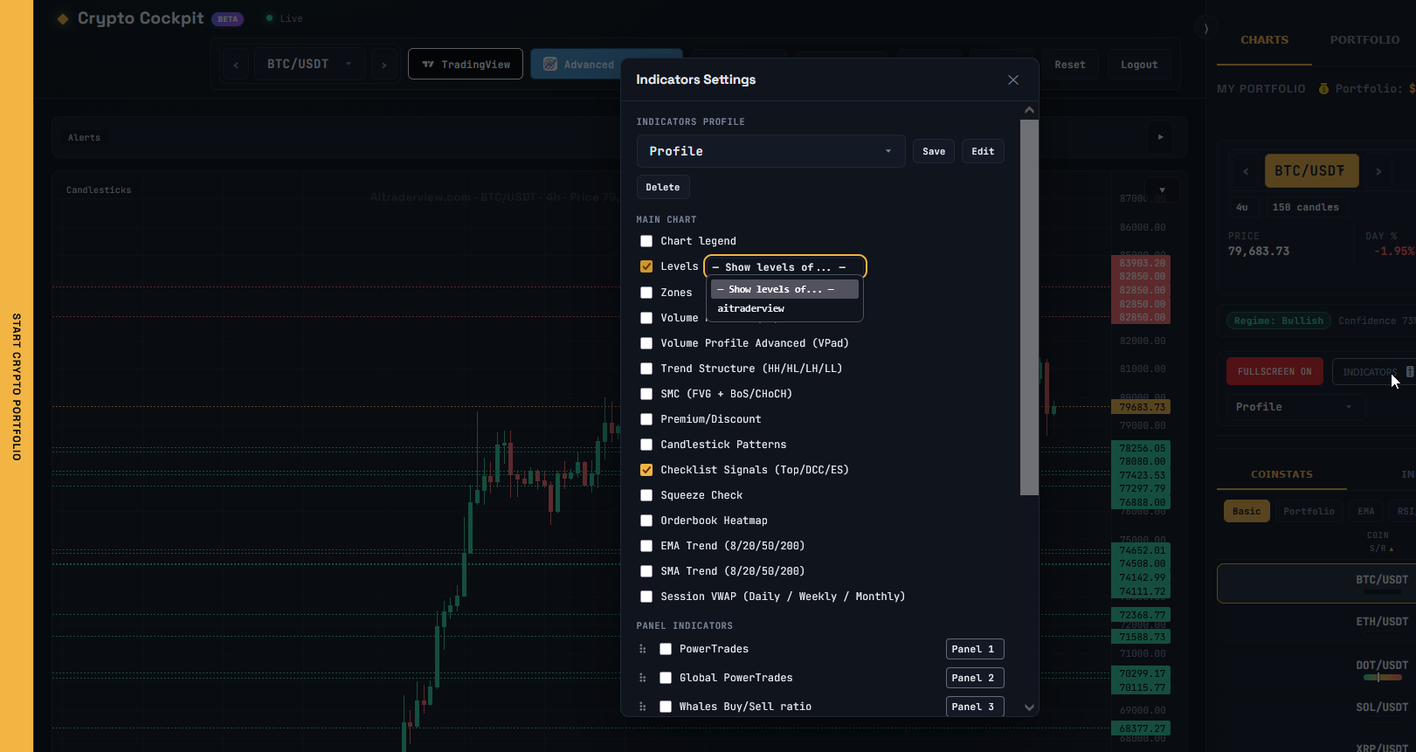Image resolution: width=1416 pixels, height=752 pixels.
Task: Click drag handle icon beside Global PowerTrades
Action: [642, 678]
